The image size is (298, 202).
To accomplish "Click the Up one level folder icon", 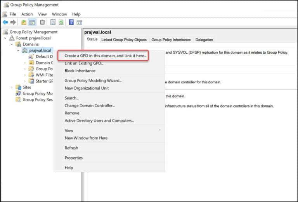I will (24, 22).
